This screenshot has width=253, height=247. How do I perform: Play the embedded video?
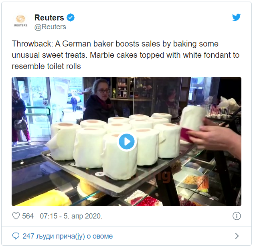[x=127, y=142]
